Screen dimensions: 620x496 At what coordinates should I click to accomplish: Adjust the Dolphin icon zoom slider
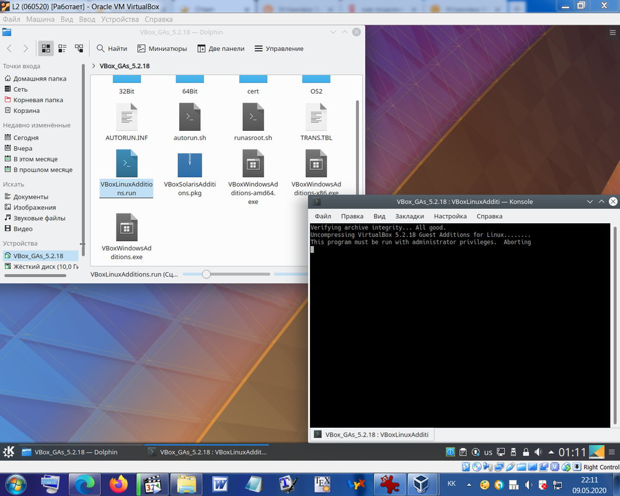point(206,274)
